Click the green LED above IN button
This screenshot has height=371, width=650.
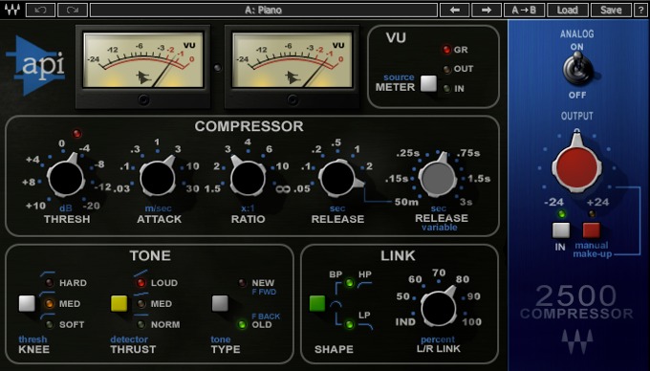[561, 214]
